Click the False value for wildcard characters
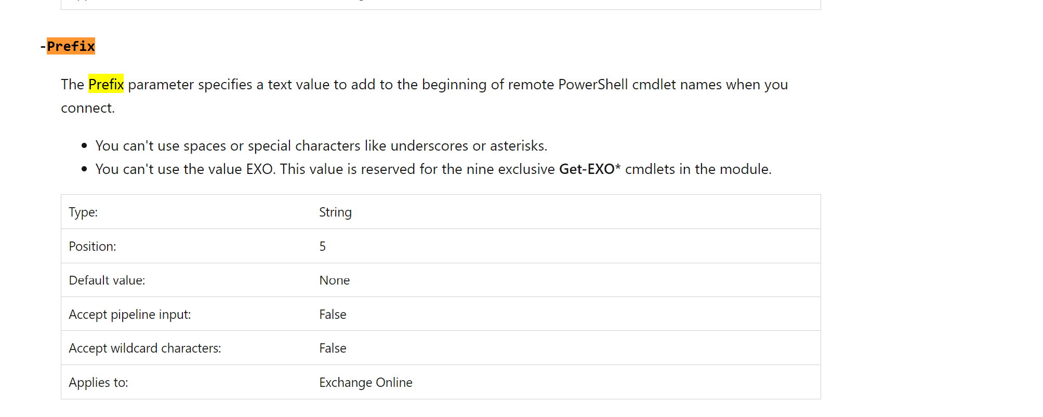1043x417 pixels. [333, 348]
